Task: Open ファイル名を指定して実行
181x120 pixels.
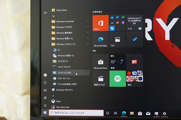Action: [70, 84]
